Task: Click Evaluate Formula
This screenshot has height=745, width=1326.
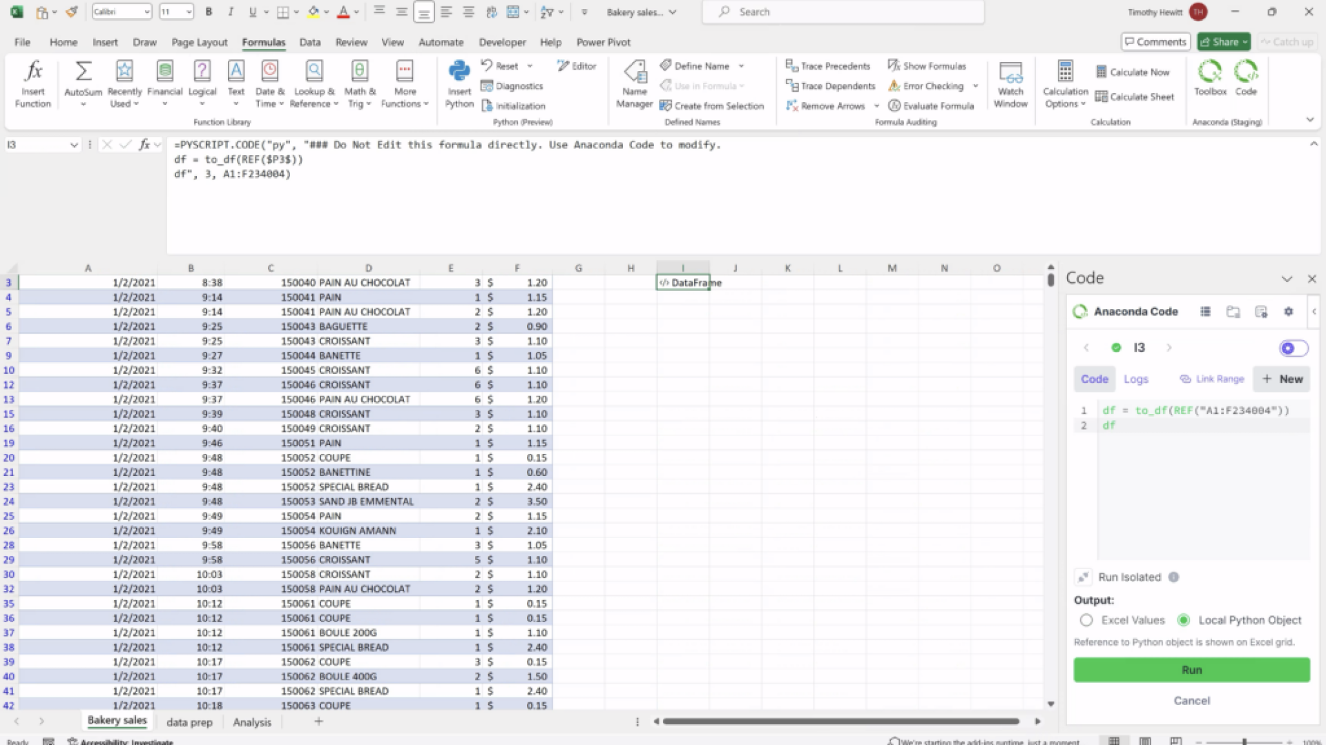Action: coord(931,106)
